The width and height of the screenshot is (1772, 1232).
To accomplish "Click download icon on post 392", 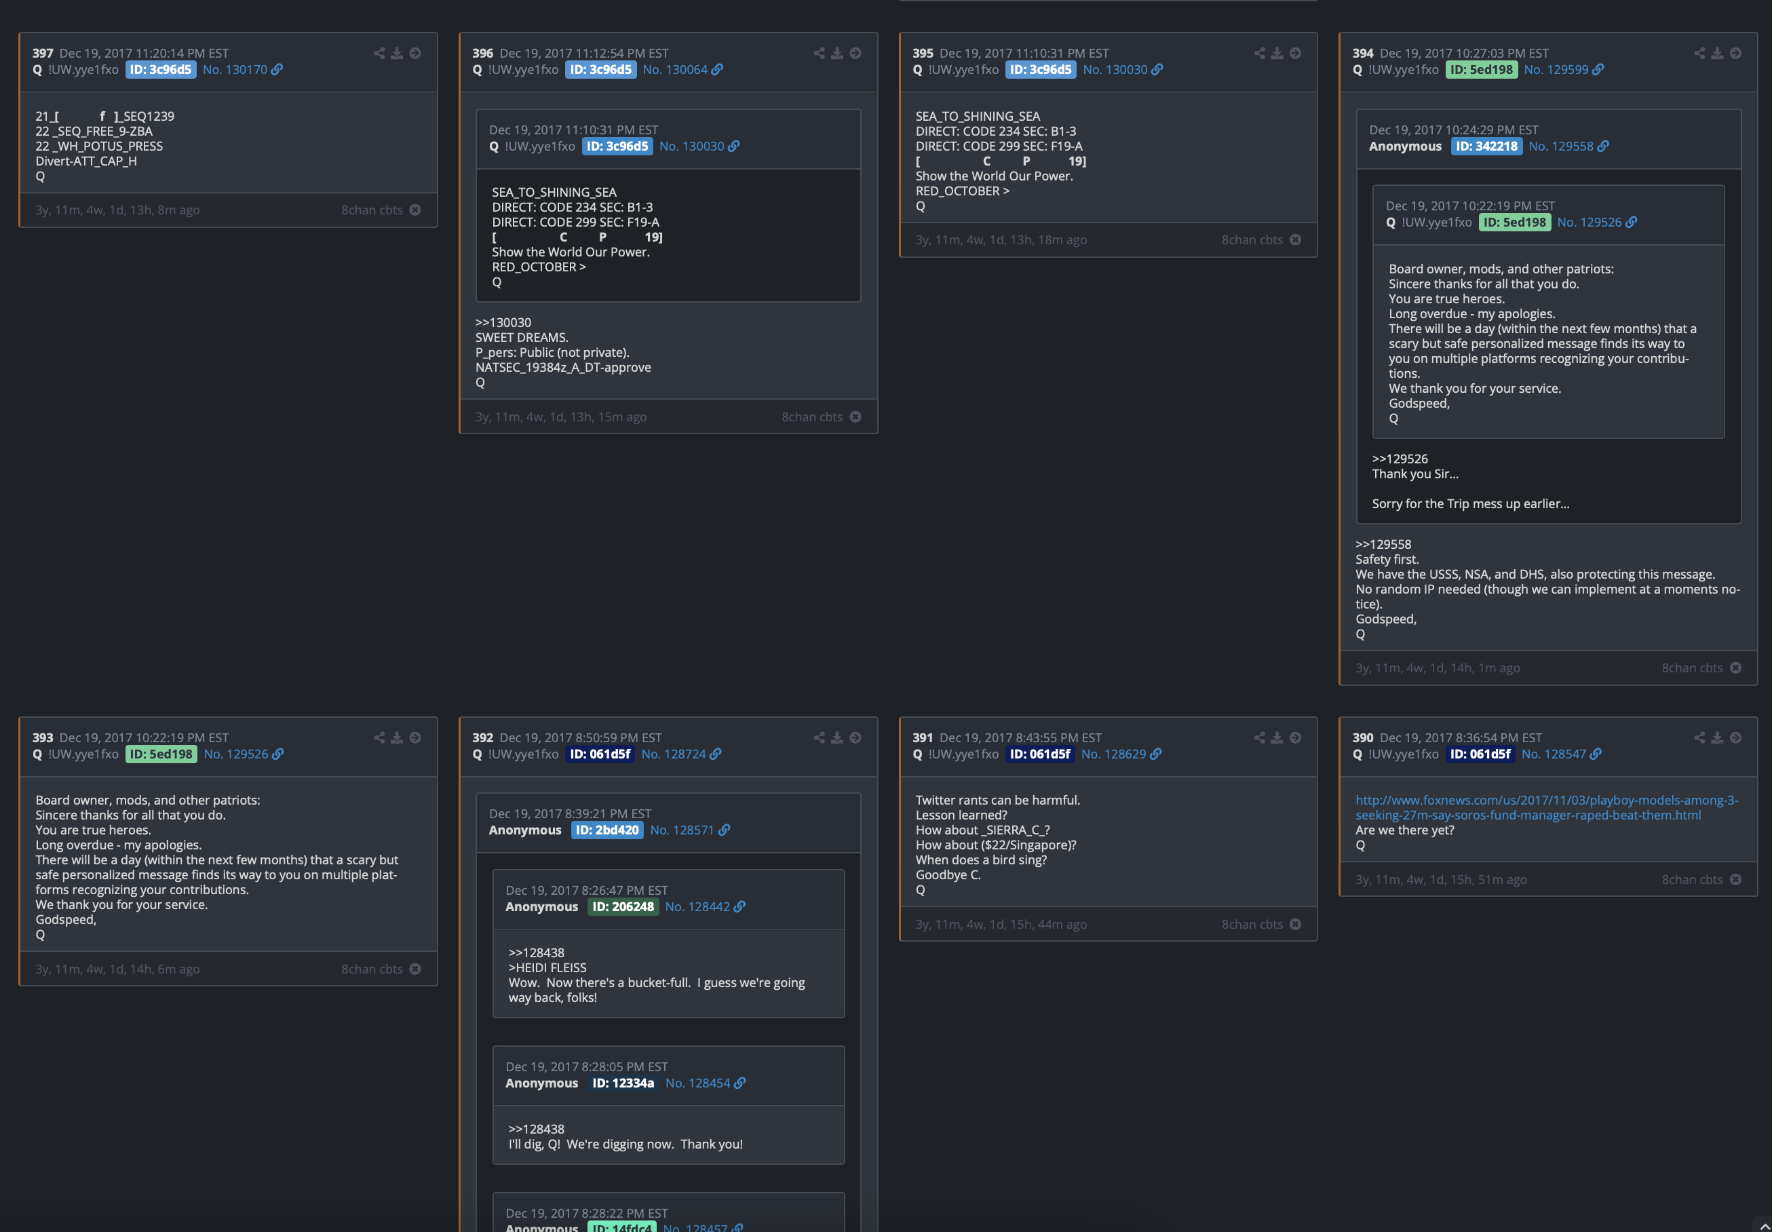I will tap(836, 738).
